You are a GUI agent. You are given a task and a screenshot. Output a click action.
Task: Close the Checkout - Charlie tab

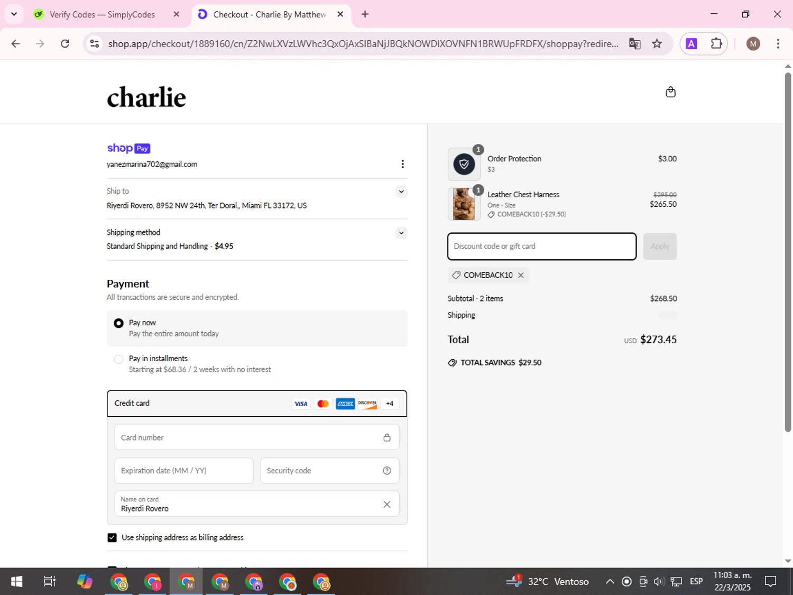click(340, 14)
